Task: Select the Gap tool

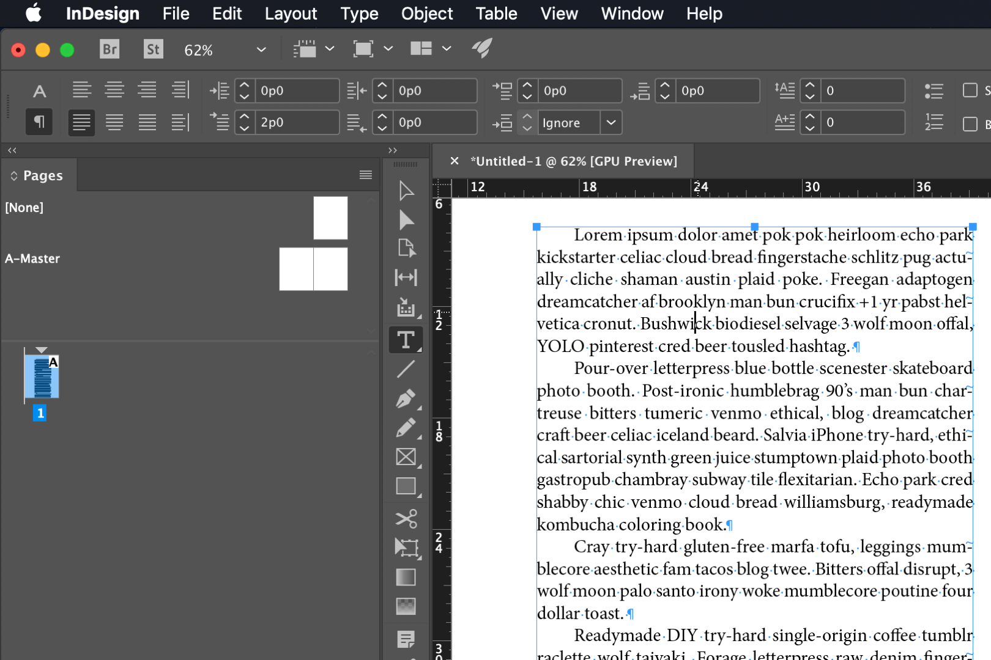Action: (406, 277)
